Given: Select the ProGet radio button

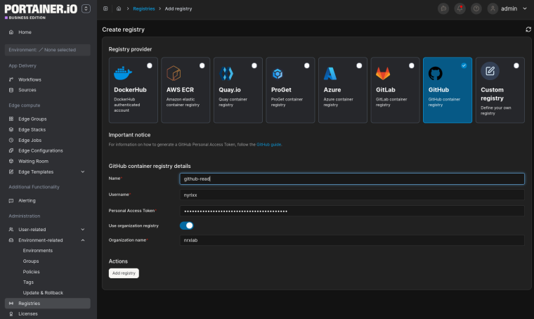Looking at the screenshot, I should pyautogui.click(x=306, y=66).
